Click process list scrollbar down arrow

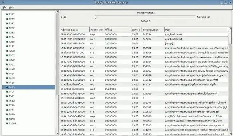58,134
